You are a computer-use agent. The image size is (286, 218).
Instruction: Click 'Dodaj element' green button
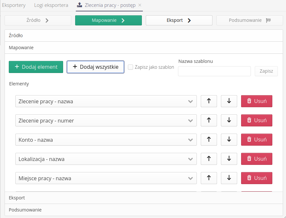click(36, 67)
